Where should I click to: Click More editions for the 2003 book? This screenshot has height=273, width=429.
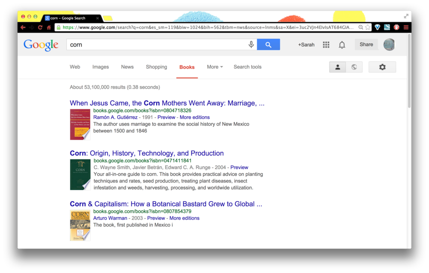(184, 218)
